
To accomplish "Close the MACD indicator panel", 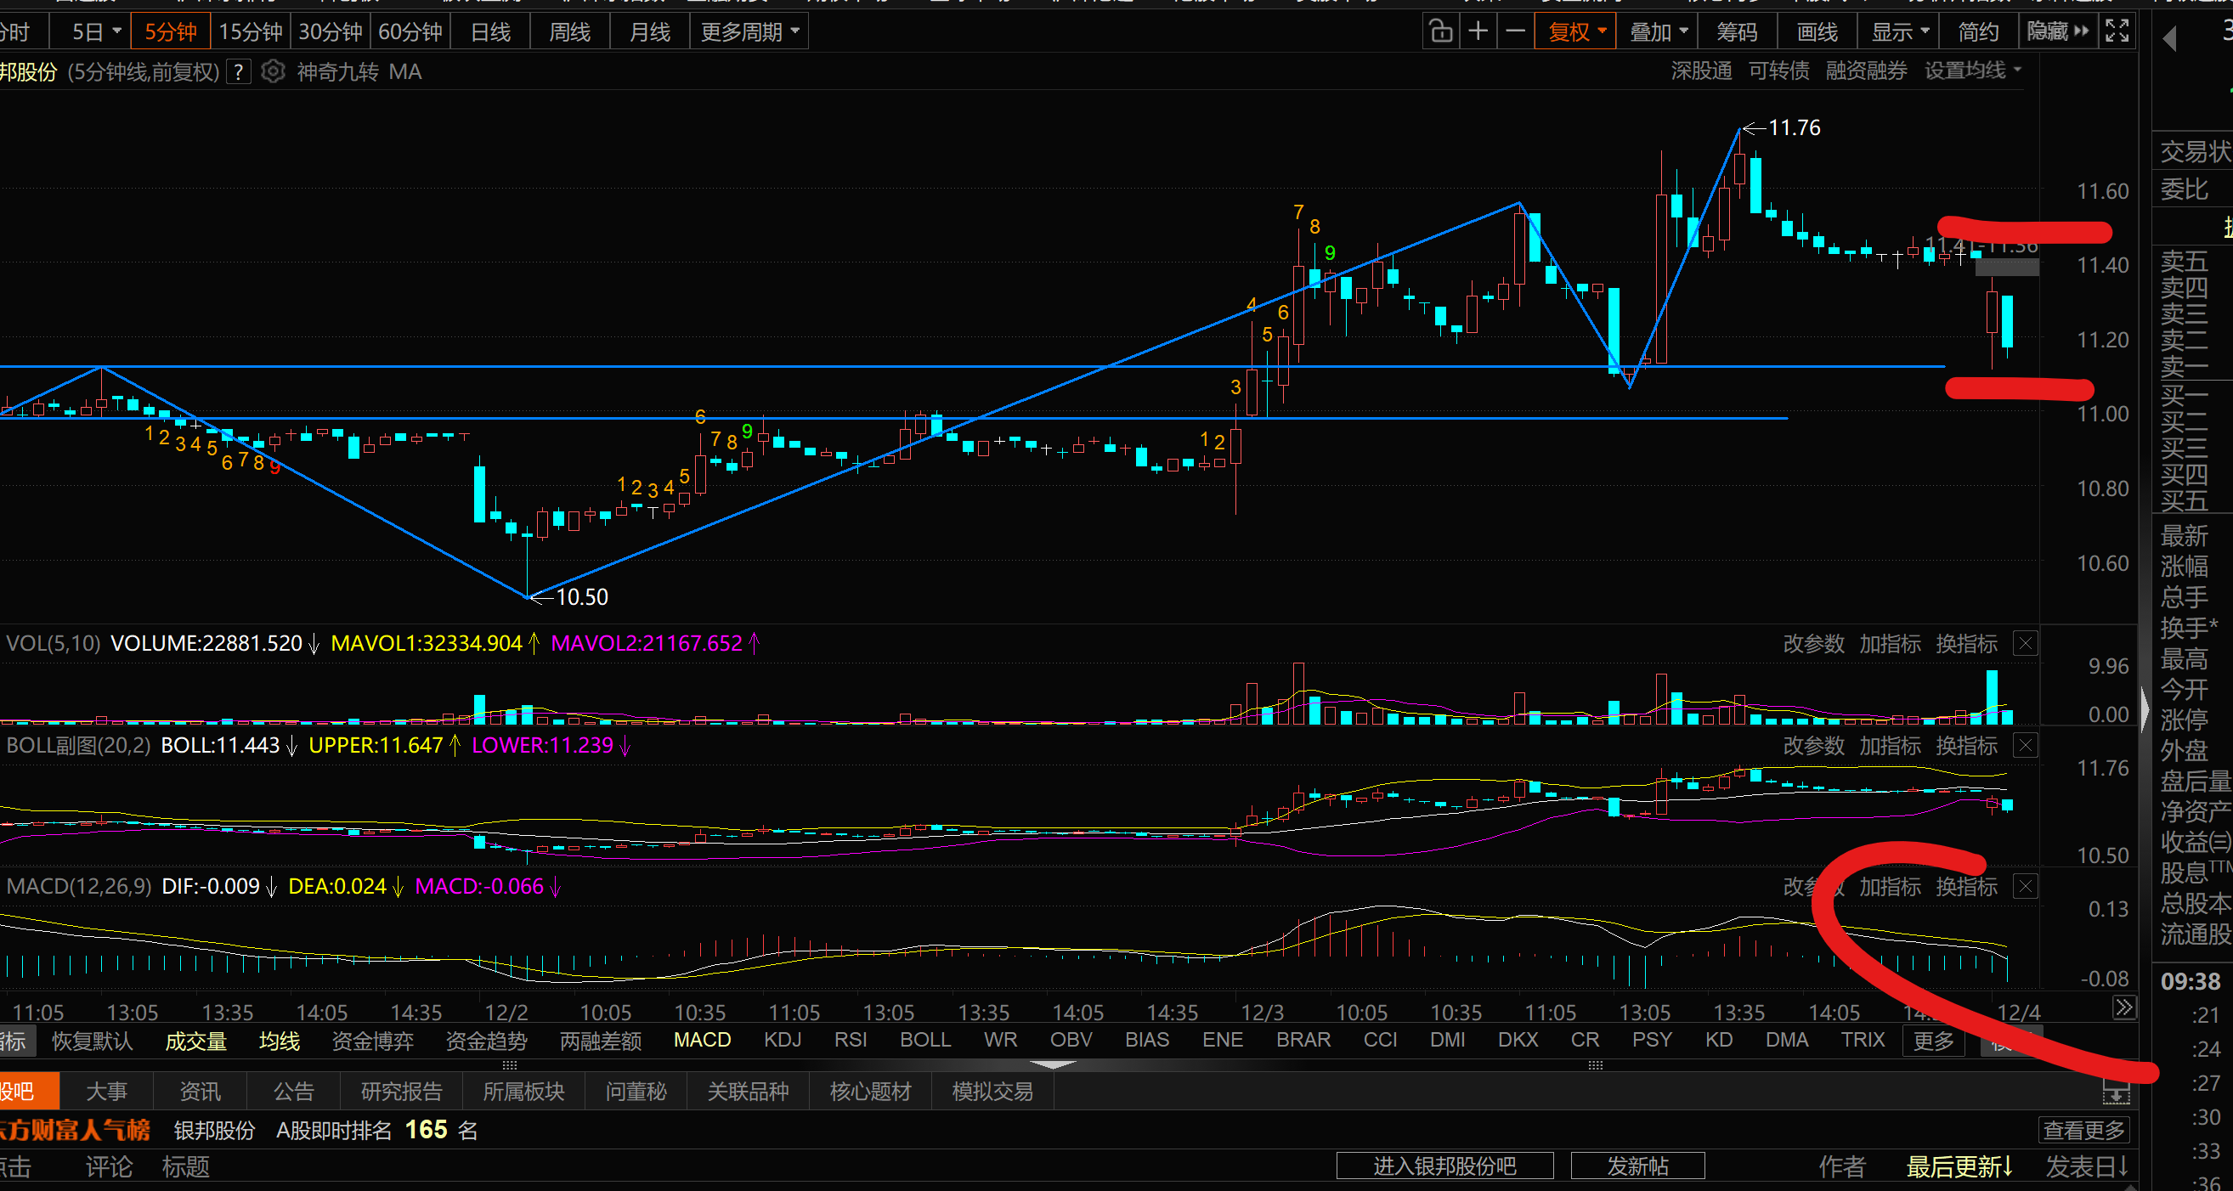I will point(2025,887).
